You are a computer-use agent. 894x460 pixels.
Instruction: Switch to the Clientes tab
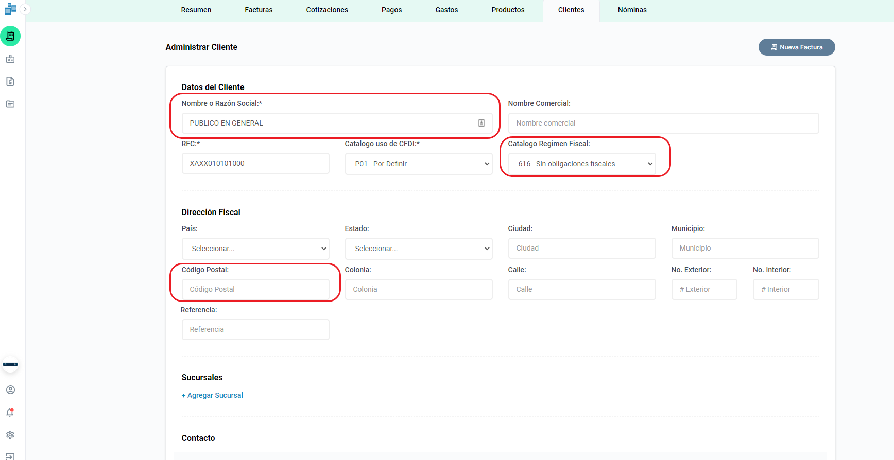click(571, 10)
